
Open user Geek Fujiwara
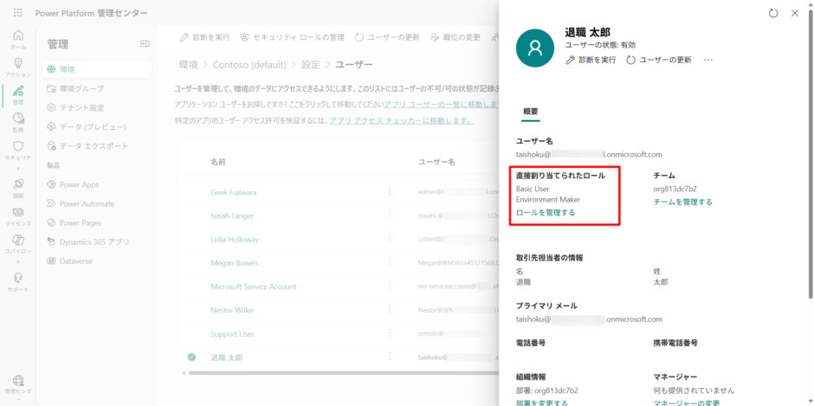coord(234,192)
